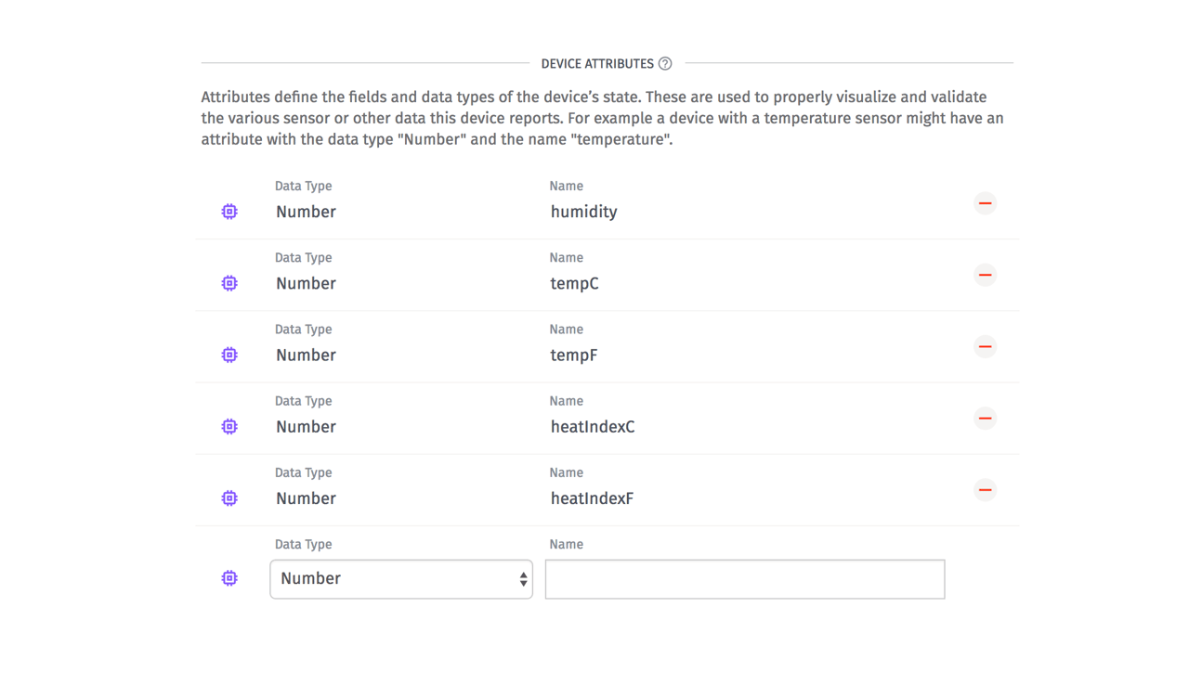Click the tempC name value
The height and width of the screenshot is (685, 1189).
575,284
